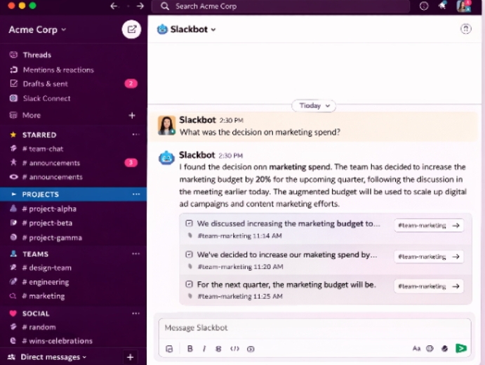Viewport: 485px width, 365px height.
Task: Apply italic formatting in the composer
Action: 204,348
